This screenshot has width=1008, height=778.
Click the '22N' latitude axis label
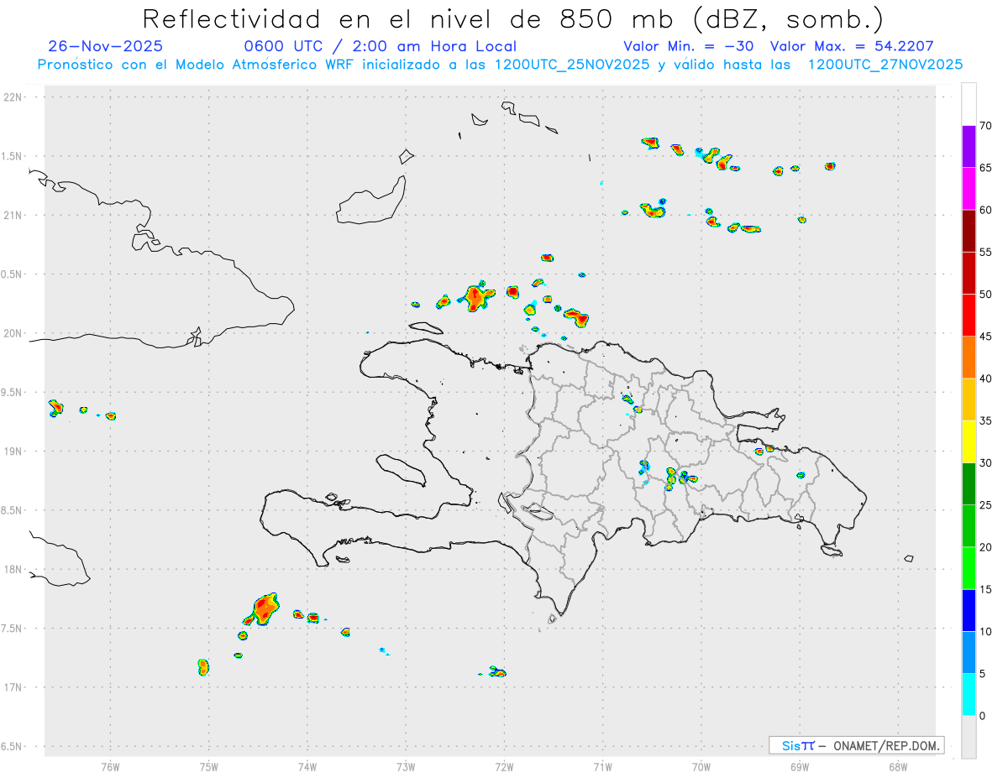point(14,97)
